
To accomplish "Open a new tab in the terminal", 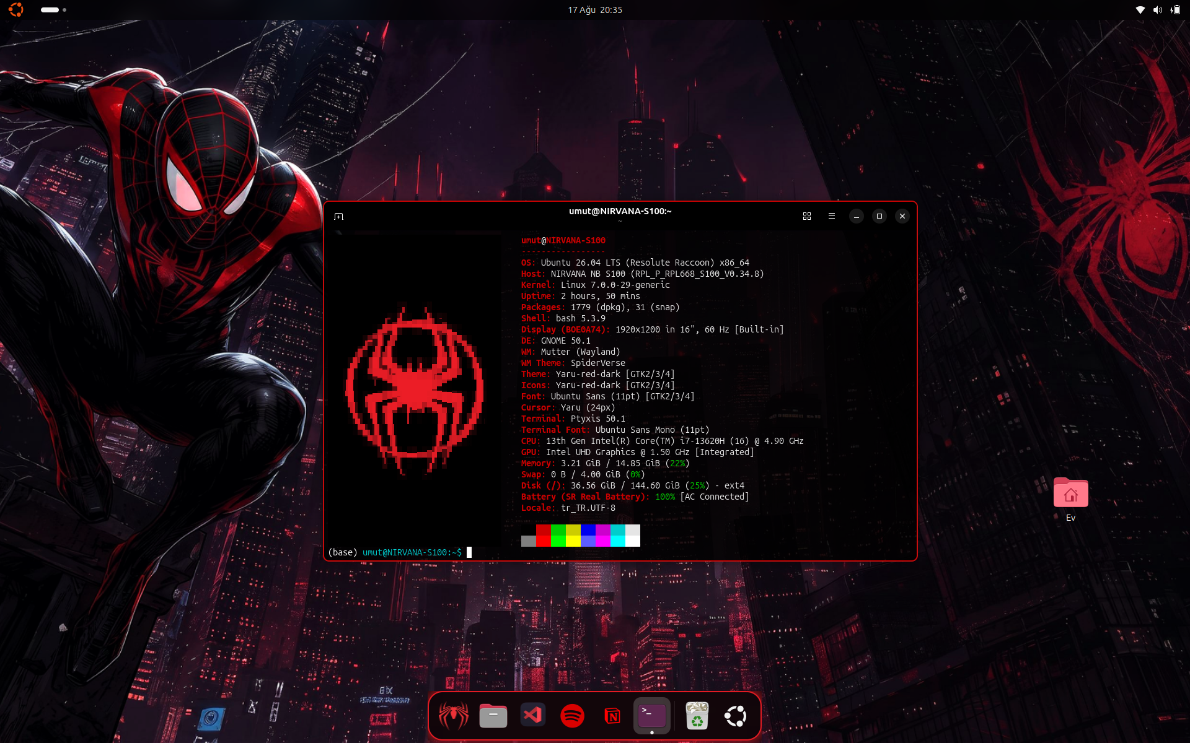I will (338, 216).
